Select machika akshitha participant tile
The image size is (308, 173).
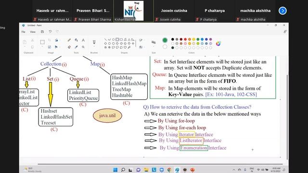pos(255,11)
